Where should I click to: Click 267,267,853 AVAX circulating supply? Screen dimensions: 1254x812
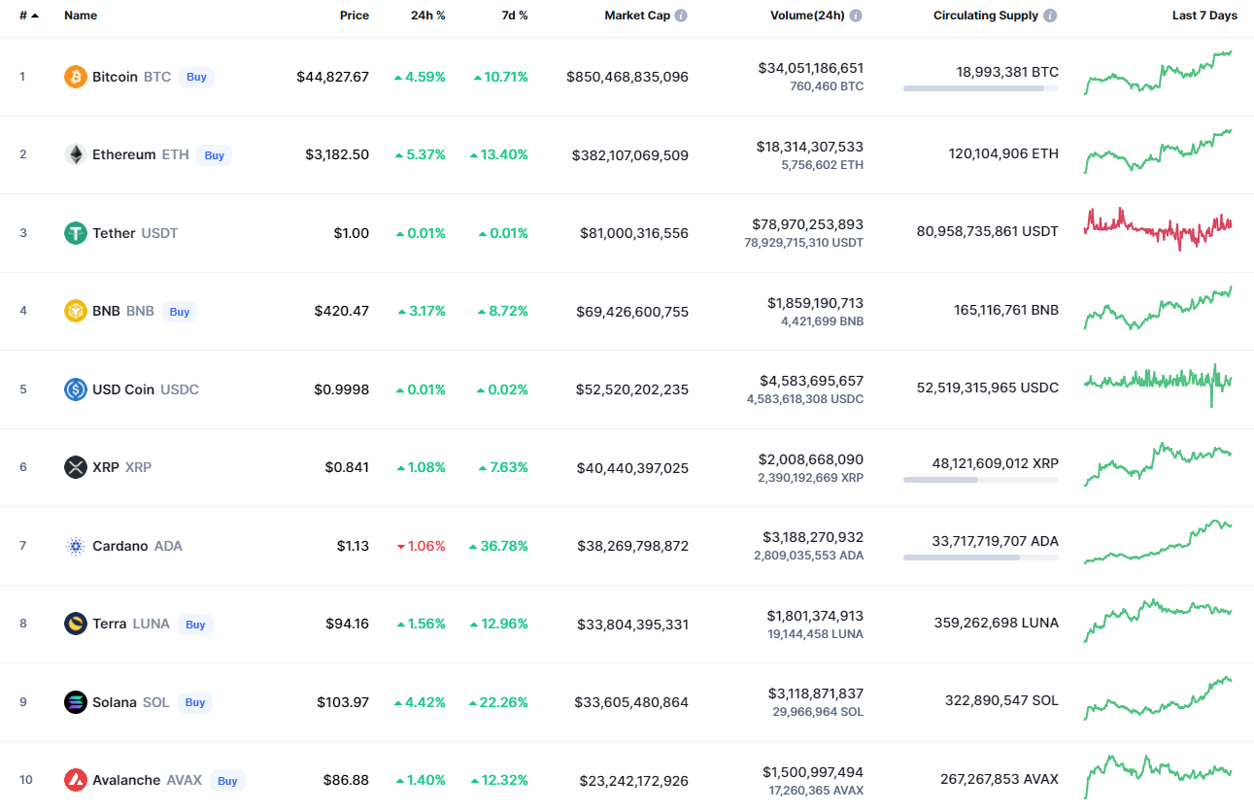(1000, 779)
